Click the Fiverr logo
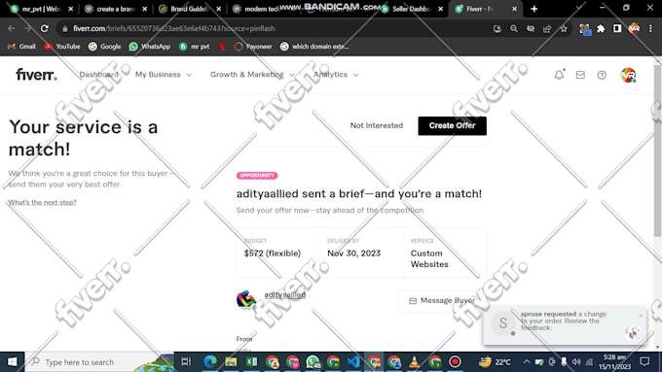The width and height of the screenshot is (662, 372). [36, 75]
